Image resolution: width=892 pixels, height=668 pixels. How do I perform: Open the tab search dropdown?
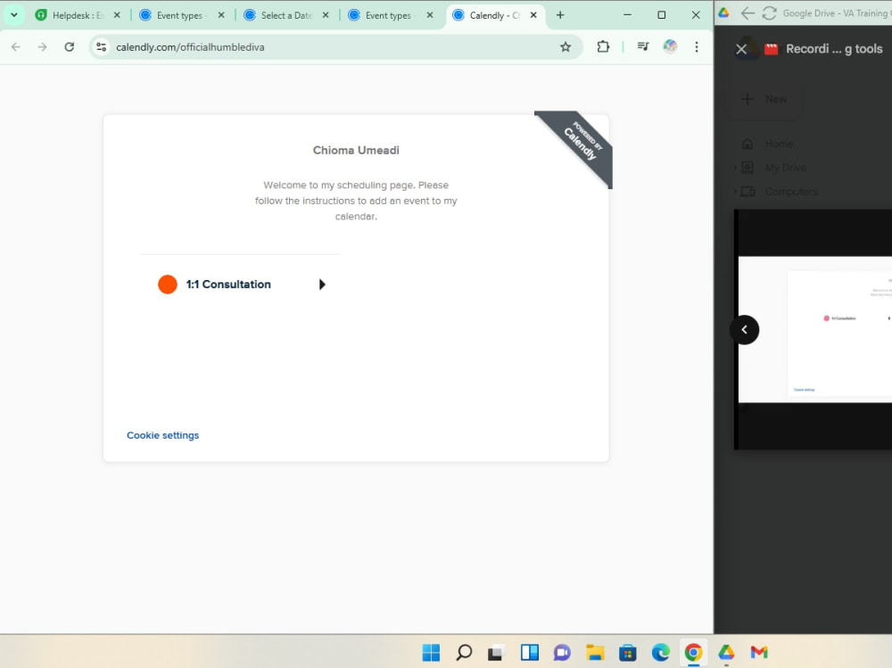click(x=14, y=15)
